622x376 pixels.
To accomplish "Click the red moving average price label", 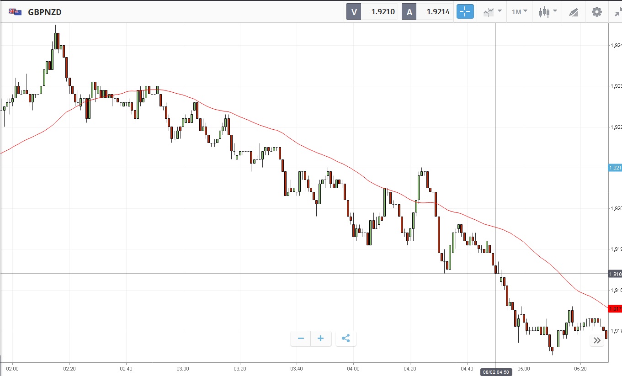I will pyautogui.click(x=615, y=309).
